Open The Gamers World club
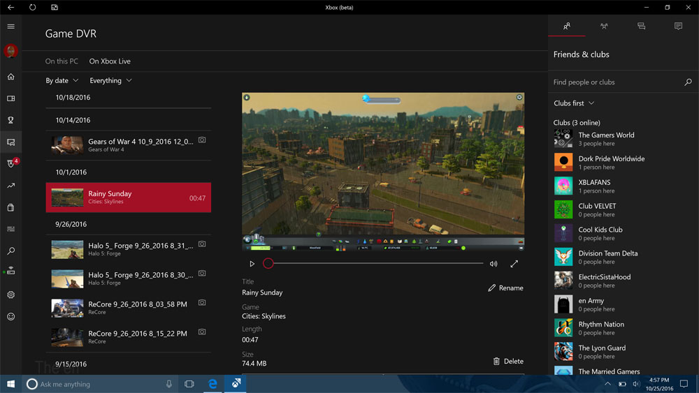699x393 pixels. tap(622, 138)
